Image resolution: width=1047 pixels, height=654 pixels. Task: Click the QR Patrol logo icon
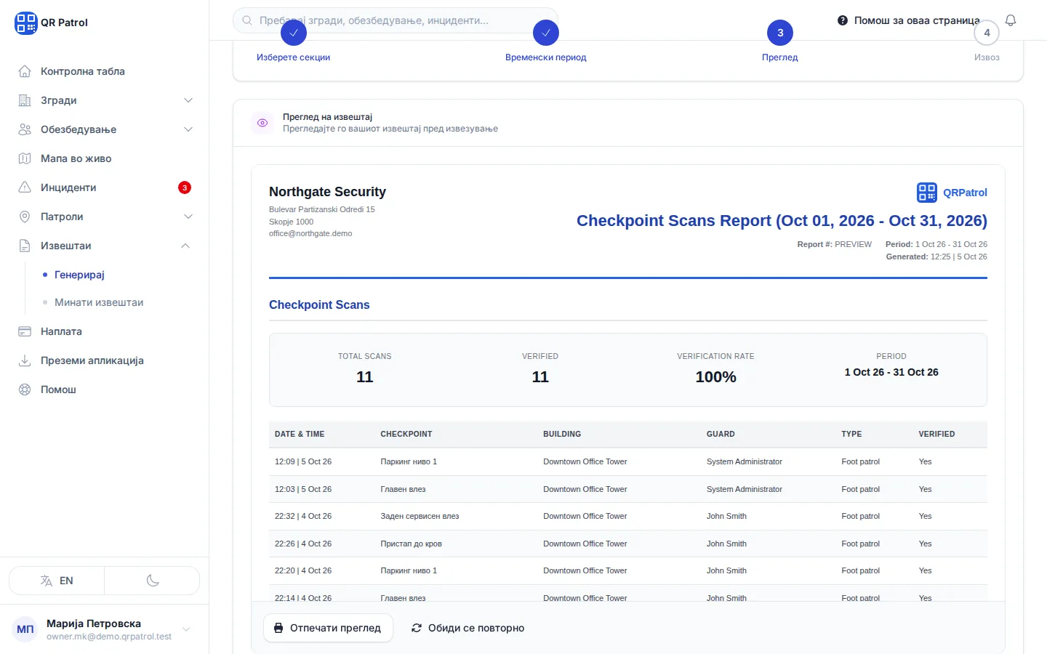pyautogui.click(x=25, y=23)
